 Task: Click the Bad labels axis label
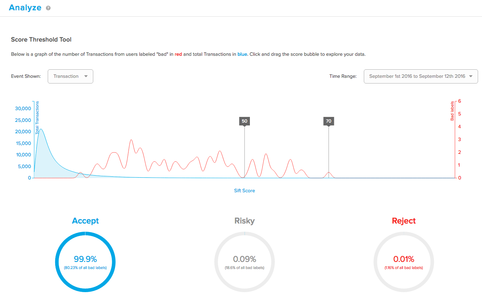pyautogui.click(x=452, y=111)
